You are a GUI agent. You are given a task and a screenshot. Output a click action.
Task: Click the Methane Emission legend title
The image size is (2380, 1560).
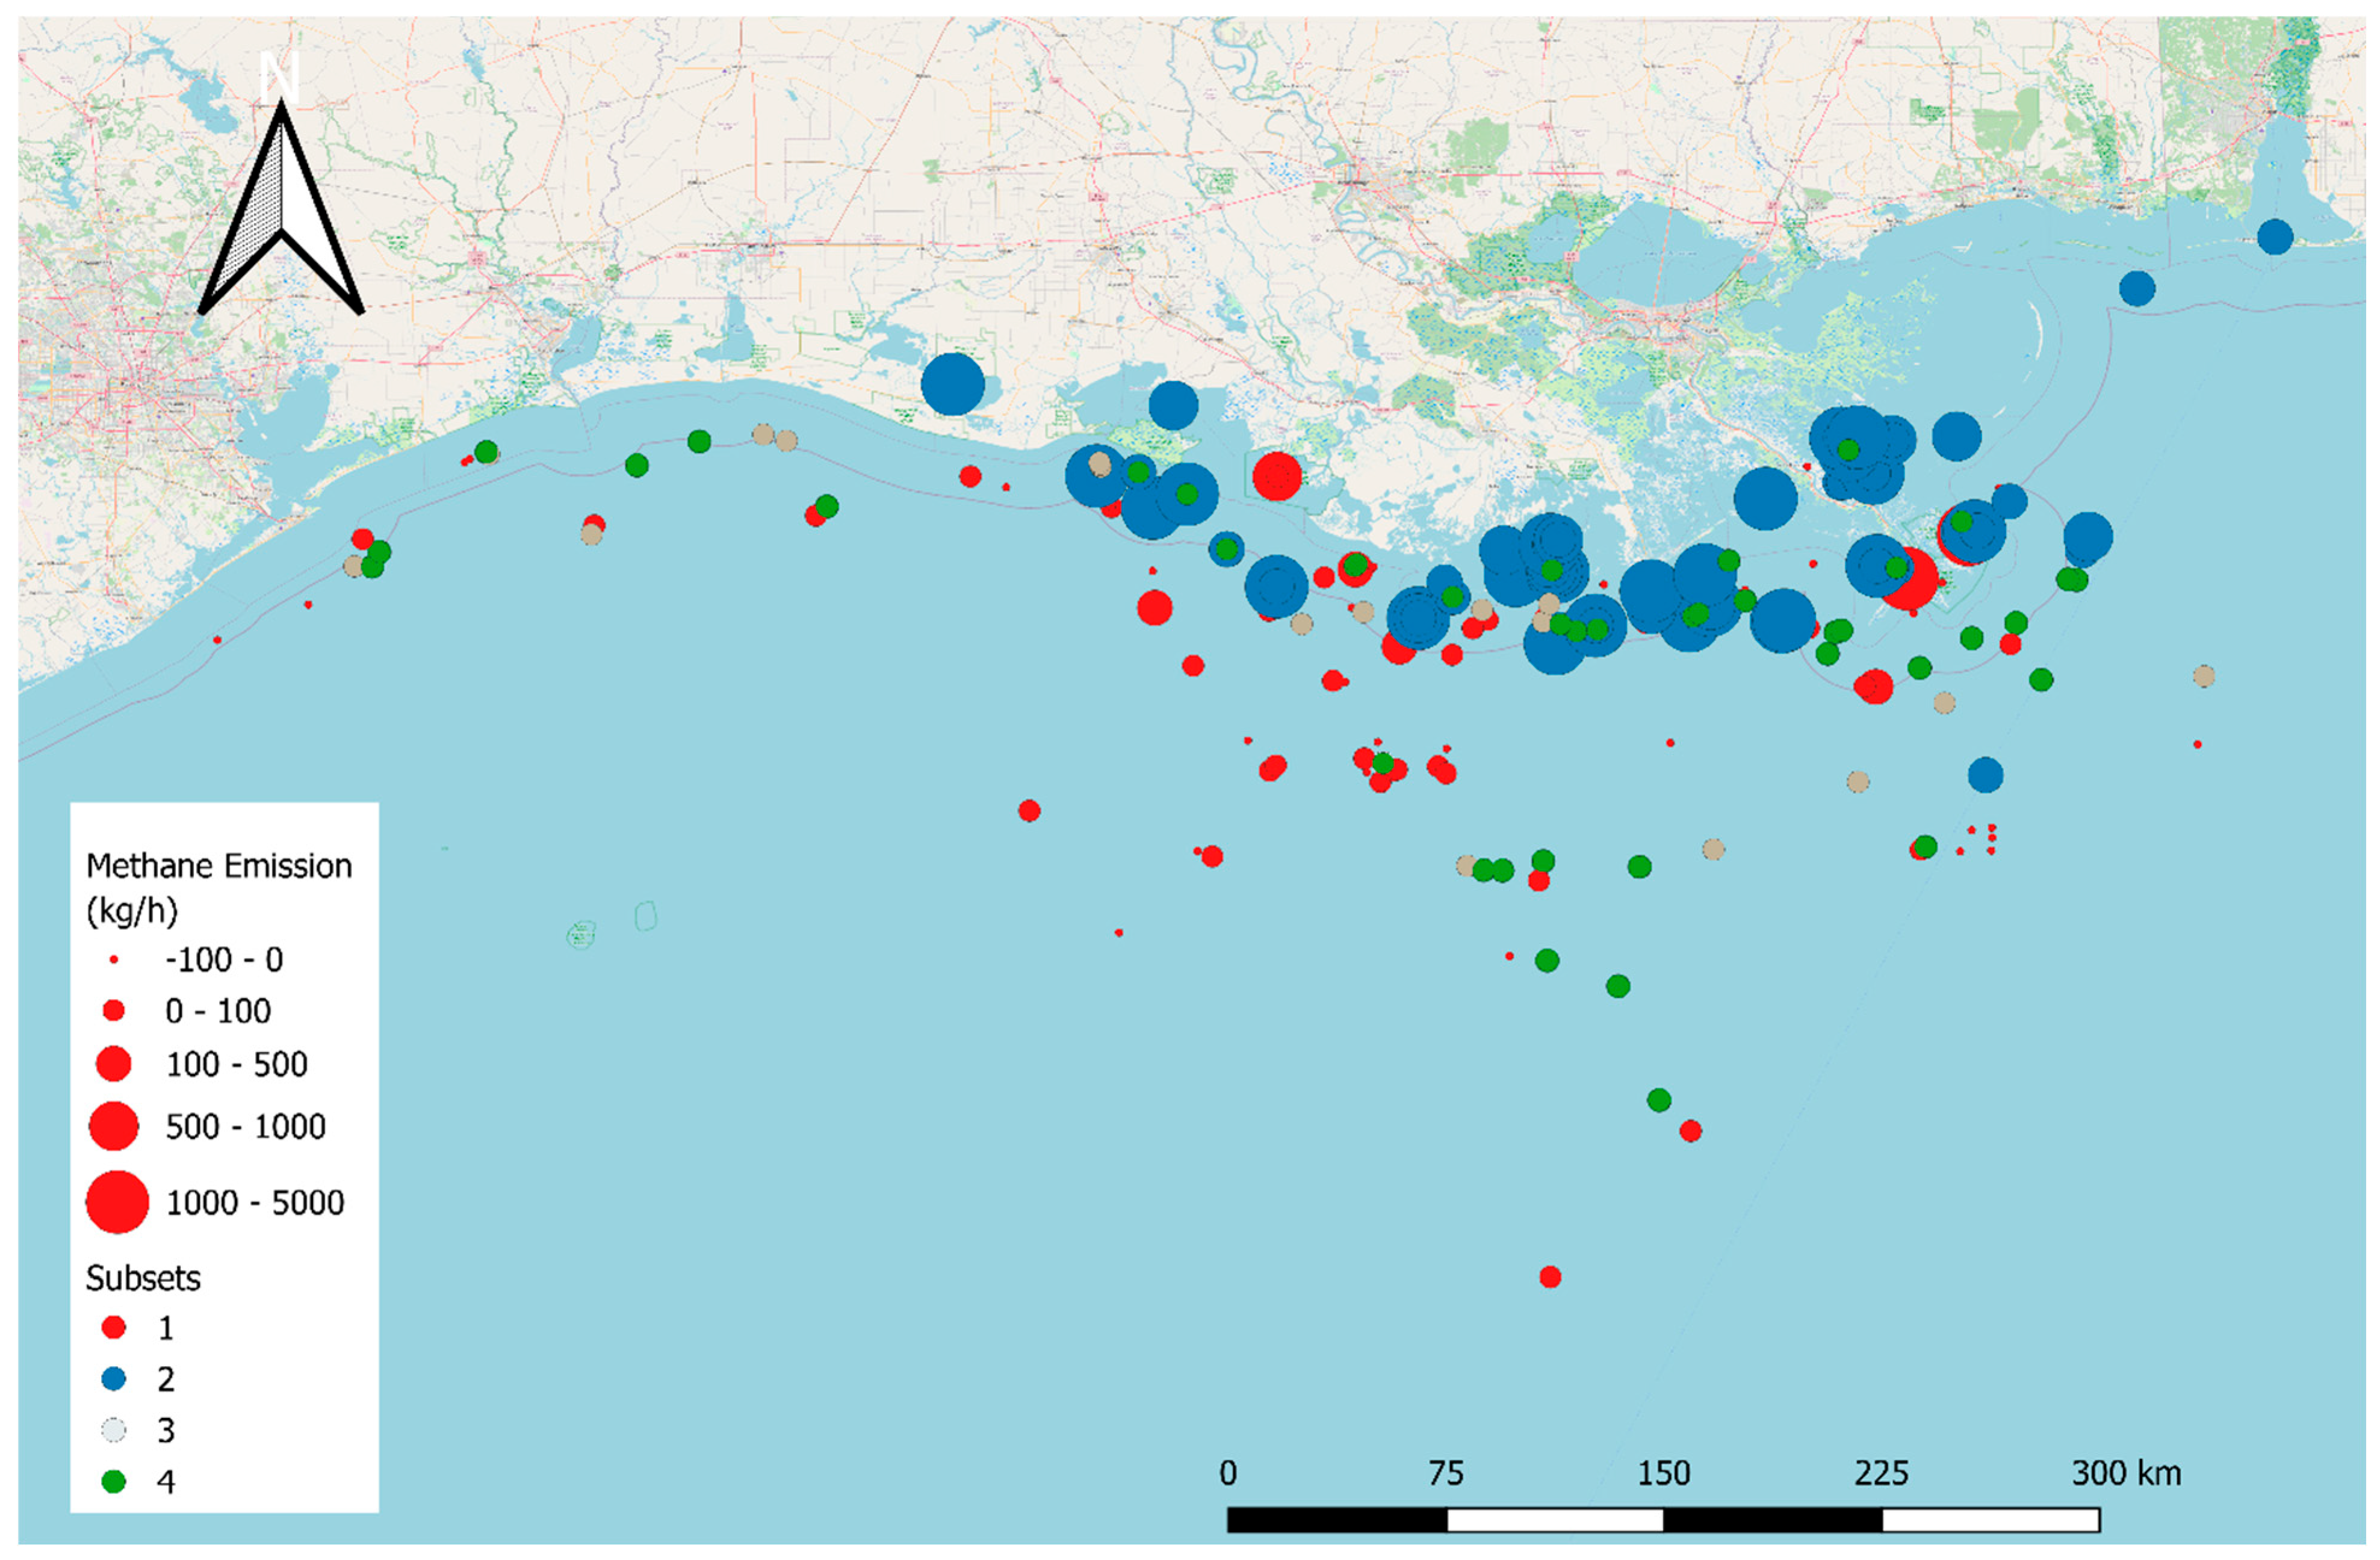point(219,866)
